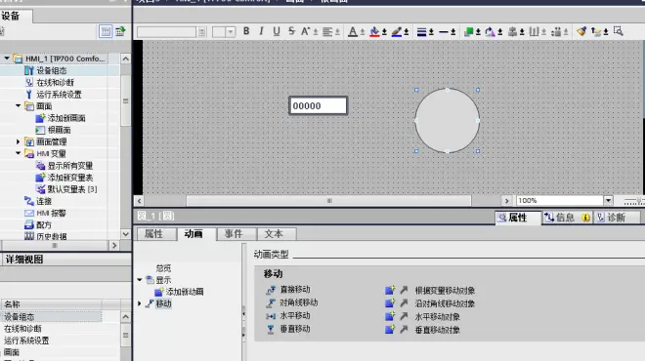This screenshot has width=645, height=361.
Task: Switch to the 信息 inspector tab
Action: coord(567,218)
